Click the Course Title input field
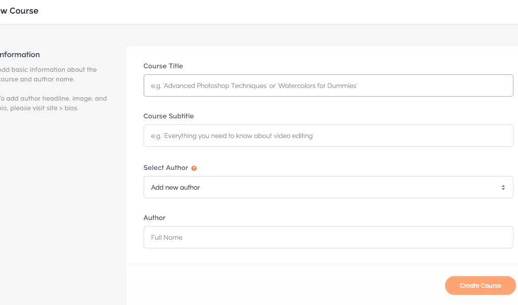This screenshot has height=305, width=518. [x=328, y=85]
